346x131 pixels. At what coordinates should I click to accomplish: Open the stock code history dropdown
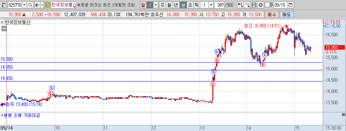coord(24,5)
